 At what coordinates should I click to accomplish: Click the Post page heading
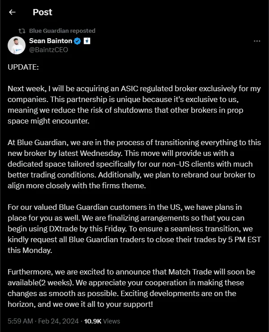42,12
